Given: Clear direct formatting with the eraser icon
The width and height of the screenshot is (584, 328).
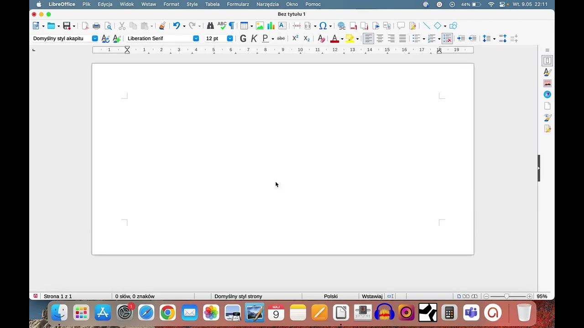Looking at the screenshot, I should (321, 38).
